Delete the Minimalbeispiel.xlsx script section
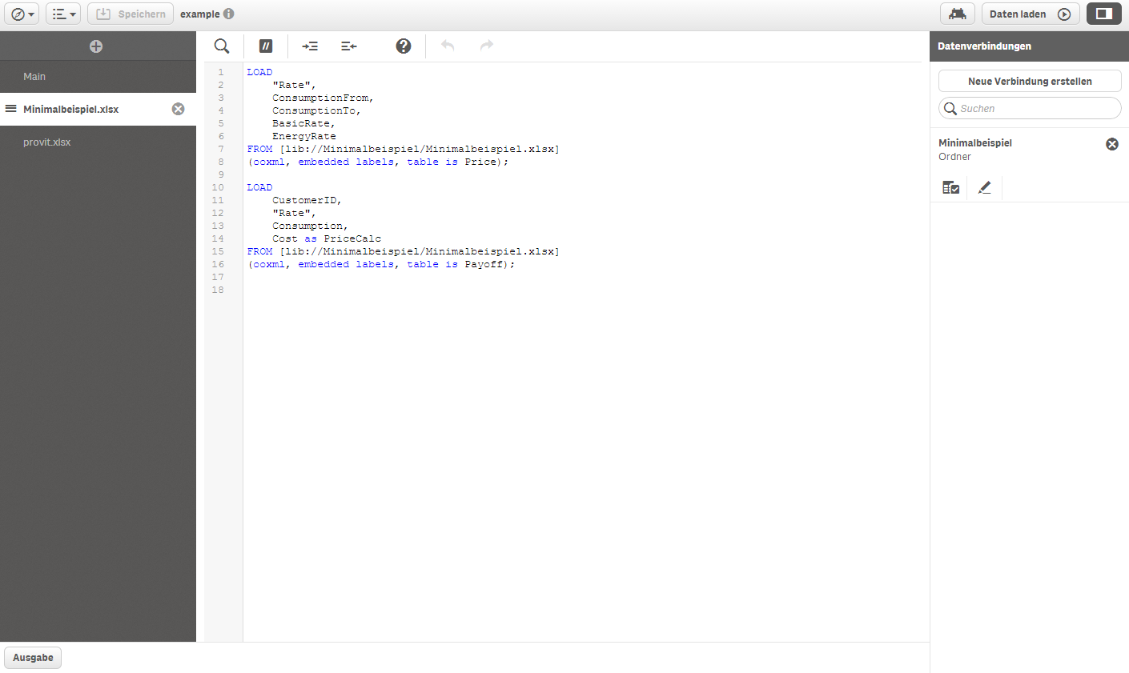1129x673 pixels. click(179, 109)
